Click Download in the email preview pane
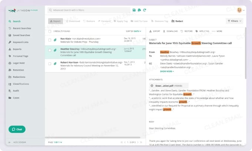252x151 pixels. (x=170, y=31)
